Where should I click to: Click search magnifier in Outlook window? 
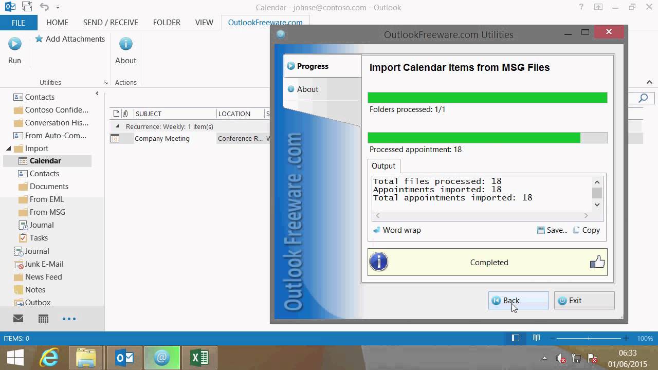(643, 98)
